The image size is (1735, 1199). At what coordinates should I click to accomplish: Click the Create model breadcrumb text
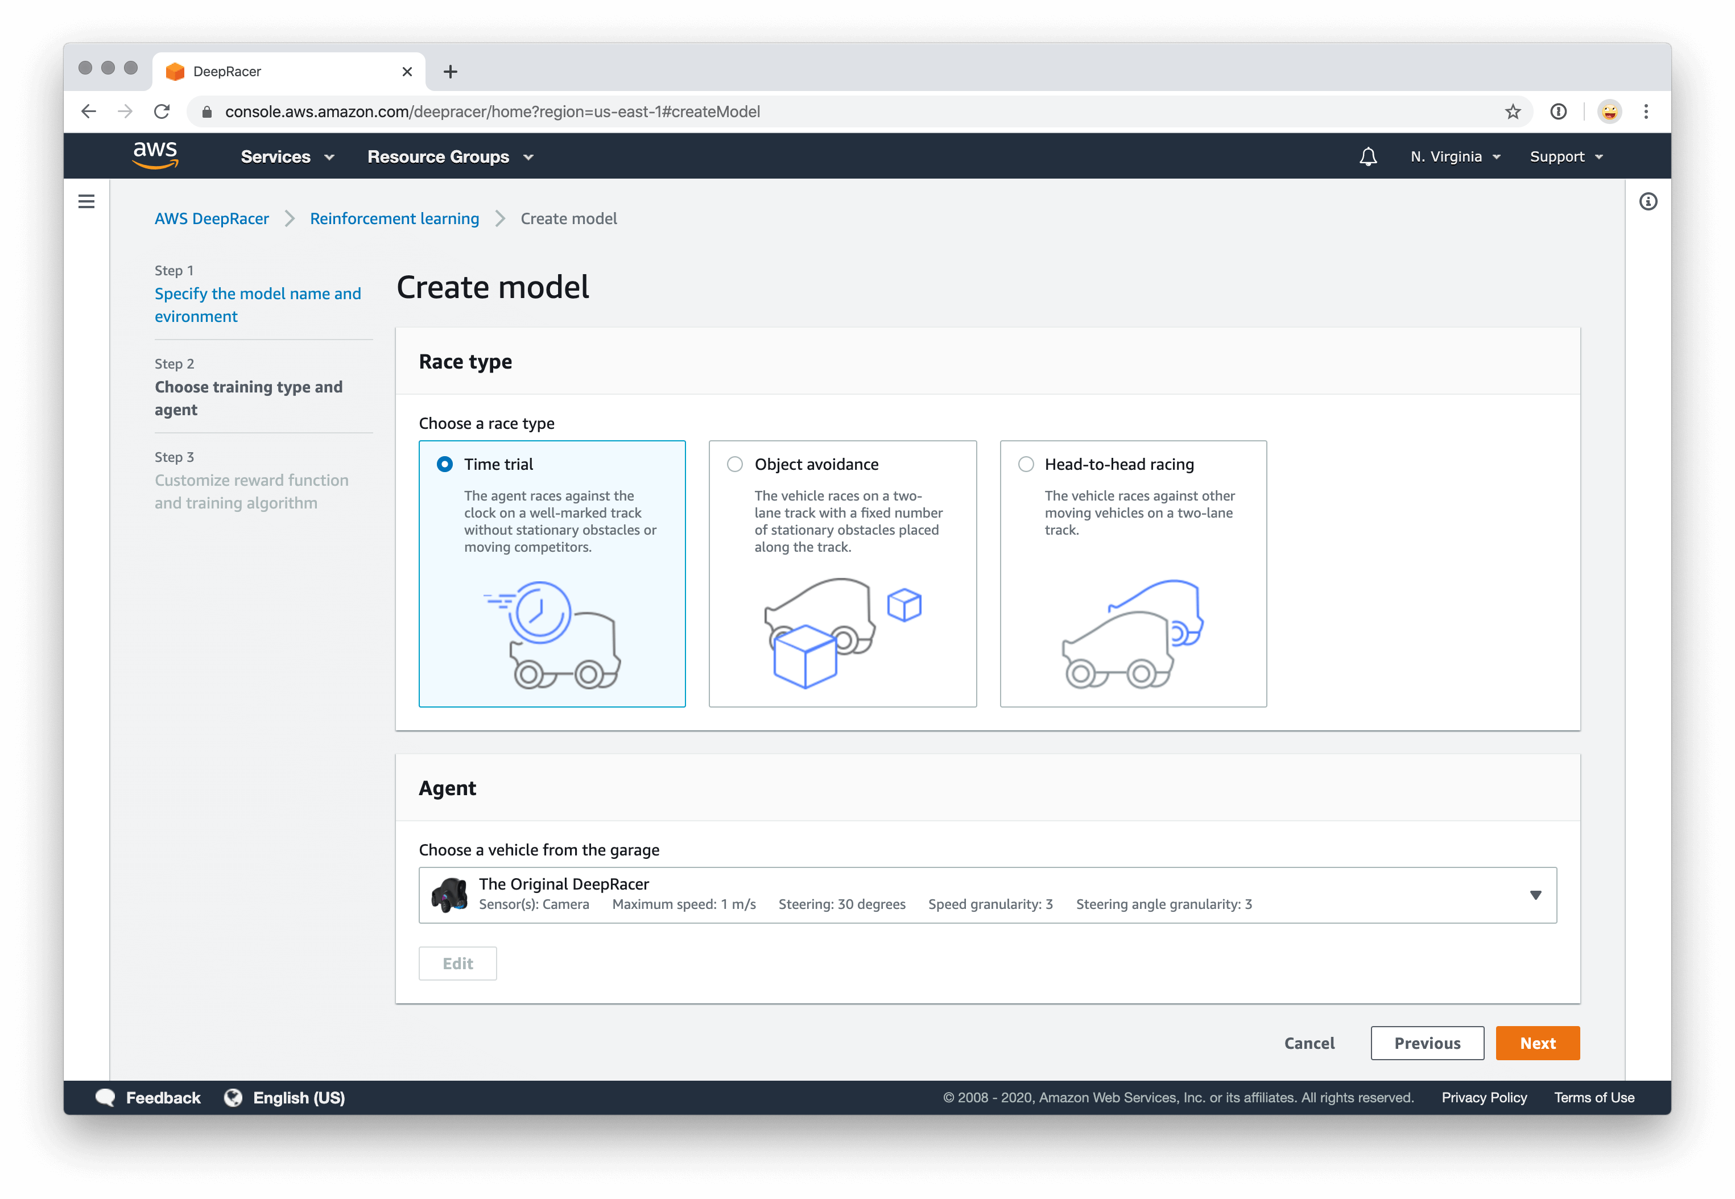[x=569, y=218]
